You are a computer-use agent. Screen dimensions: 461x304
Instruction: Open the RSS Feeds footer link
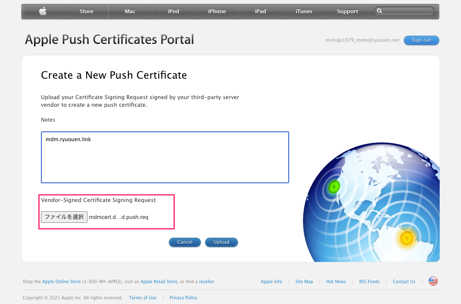[x=369, y=281]
